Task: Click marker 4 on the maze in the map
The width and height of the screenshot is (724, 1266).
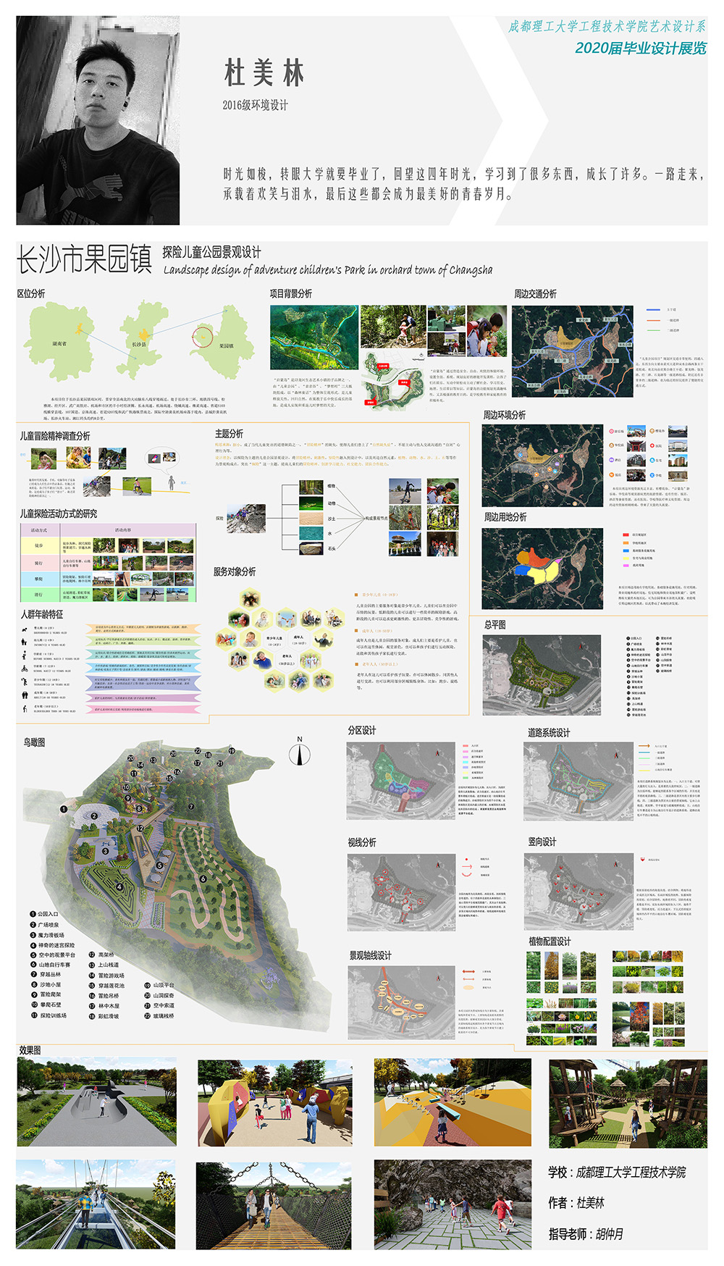Action: (120, 886)
